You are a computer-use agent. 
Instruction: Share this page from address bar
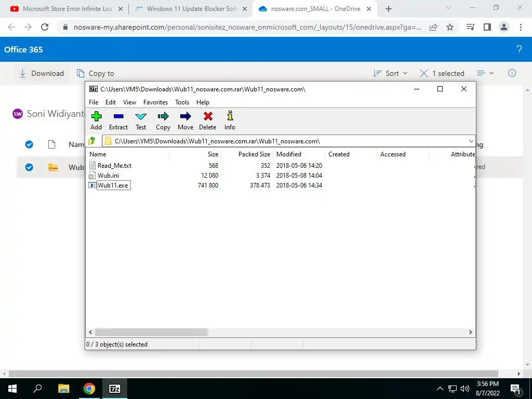tap(433, 27)
